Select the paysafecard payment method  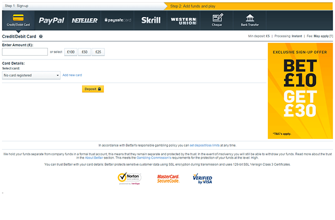click(x=117, y=20)
